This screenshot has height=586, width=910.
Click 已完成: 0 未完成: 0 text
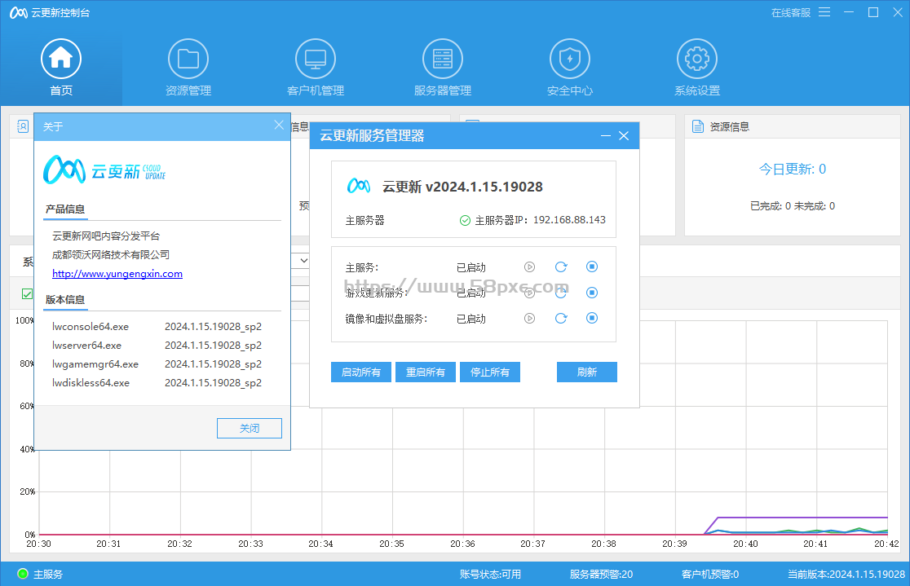tap(793, 206)
